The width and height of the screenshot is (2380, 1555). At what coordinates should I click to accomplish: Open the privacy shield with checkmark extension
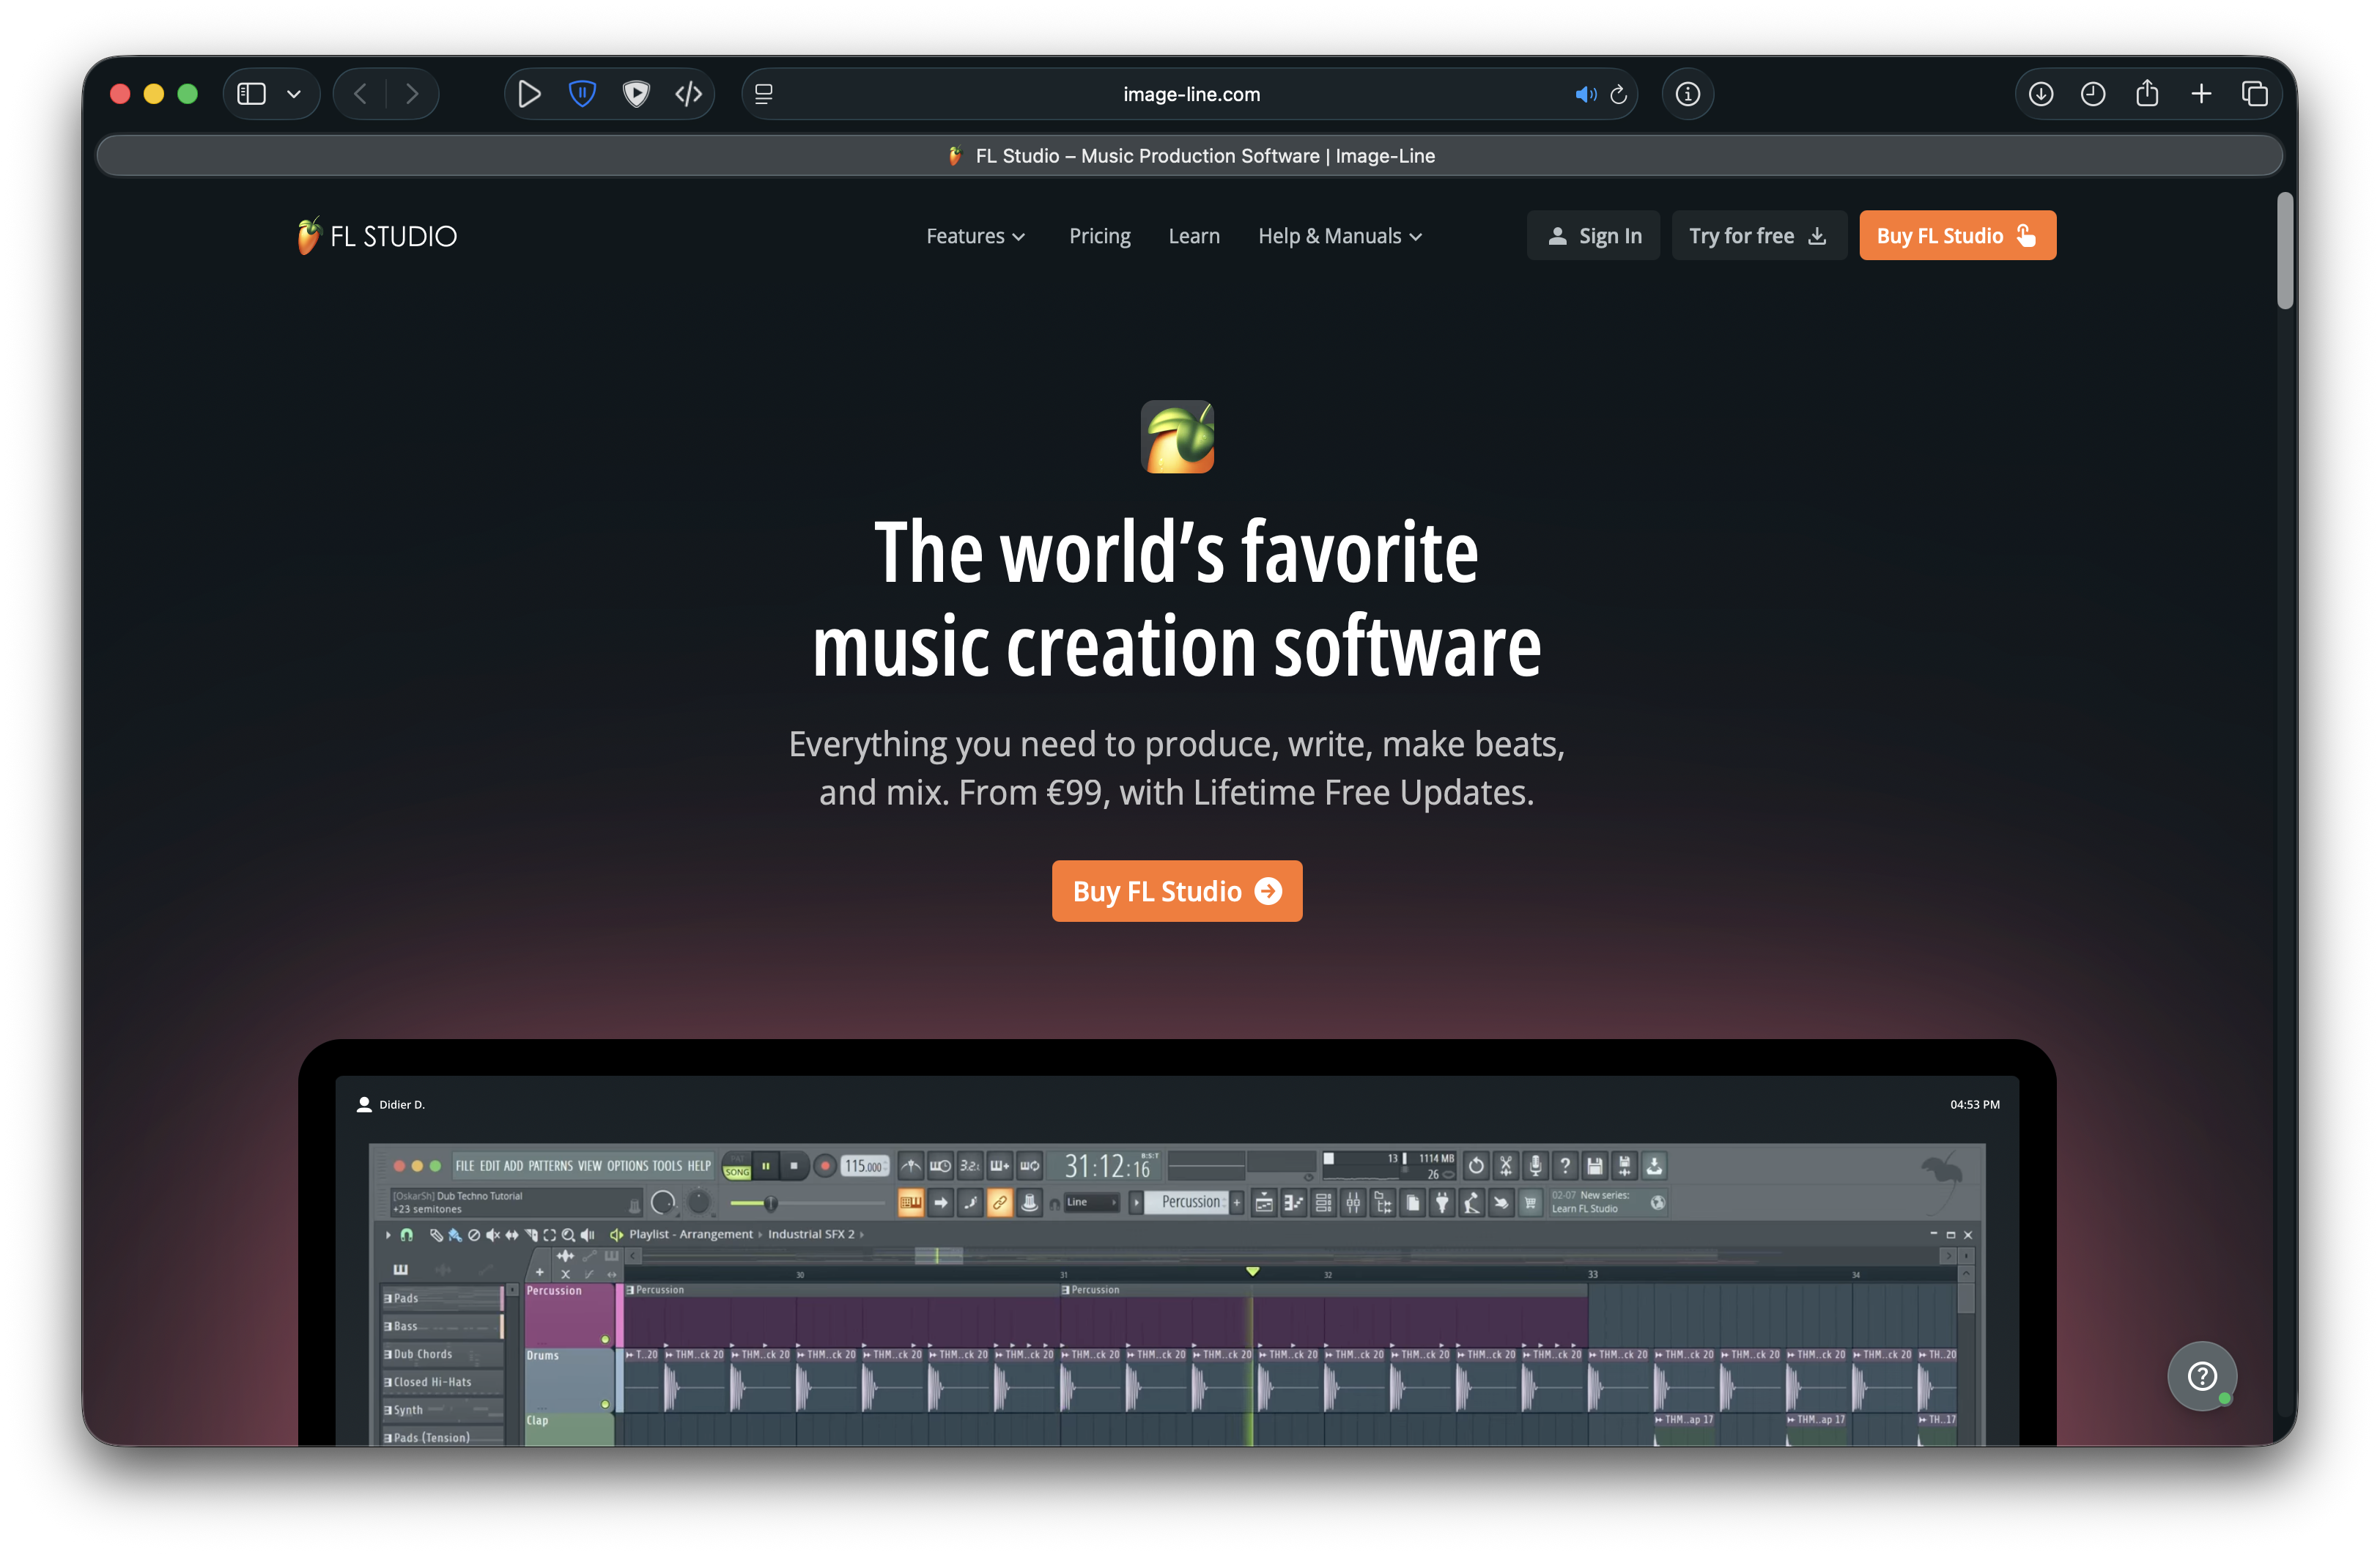[x=636, y=94]
